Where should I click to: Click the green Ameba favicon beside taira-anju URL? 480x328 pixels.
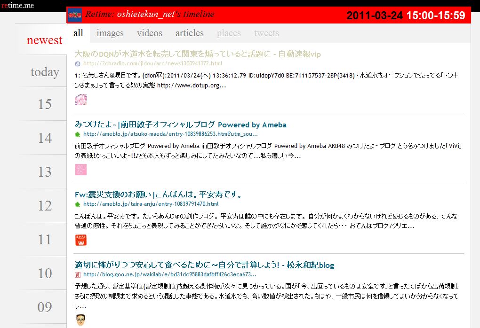click(78, 204)
